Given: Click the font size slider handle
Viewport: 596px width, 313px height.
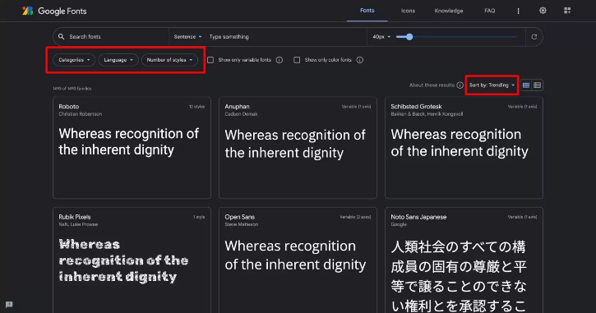Looking at the screenshot, I should point(409,37).
